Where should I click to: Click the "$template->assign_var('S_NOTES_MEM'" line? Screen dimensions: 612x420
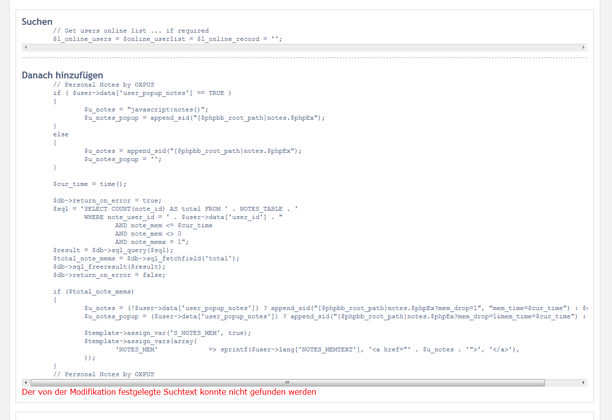pyautogui.click(x=167, y=333)
